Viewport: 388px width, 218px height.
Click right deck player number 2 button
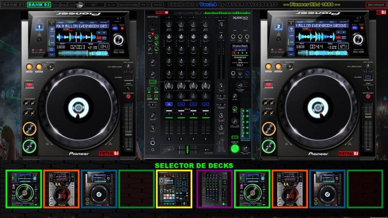pos(279,26)
